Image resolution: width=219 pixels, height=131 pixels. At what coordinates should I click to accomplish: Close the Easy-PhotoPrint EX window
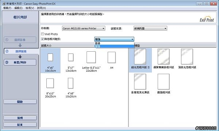[x=214, y=4]
